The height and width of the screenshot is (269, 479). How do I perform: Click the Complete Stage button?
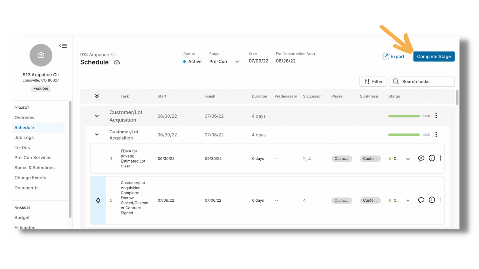tap(434, 56)
